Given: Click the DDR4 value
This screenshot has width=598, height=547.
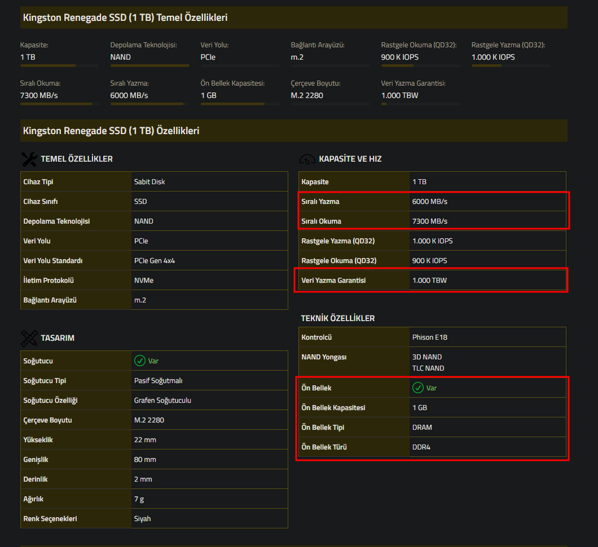Looking at the screenshot, I should tap(421, 447).
